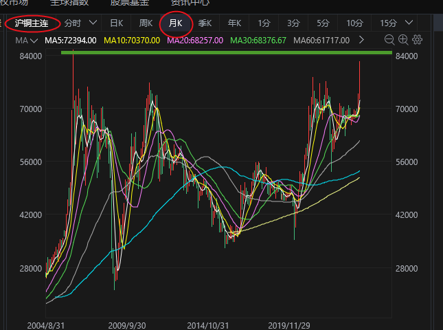Click the MA60:61717.00 indicator label
Image resolution: width=443 pixels, height=330 pixels.
point(321,41)
